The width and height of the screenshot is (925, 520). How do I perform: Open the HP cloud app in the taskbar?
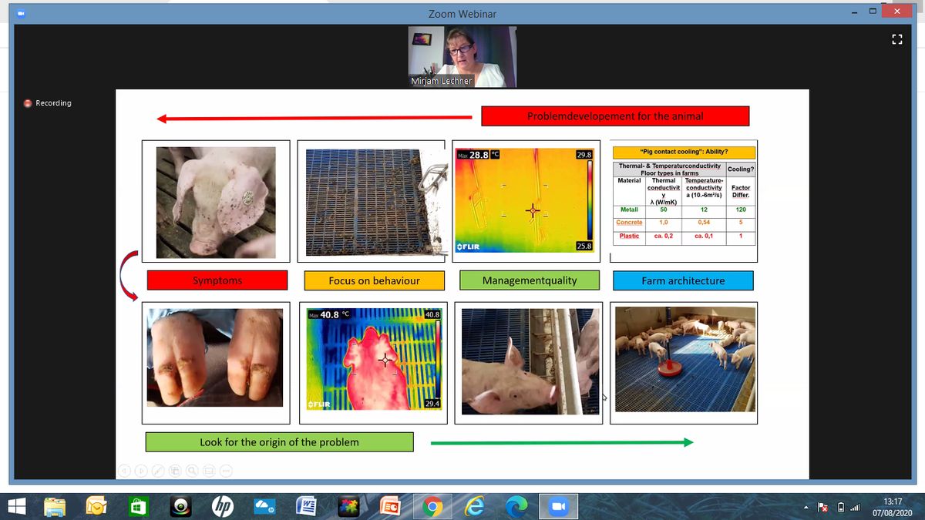click(x=266, y=507)
